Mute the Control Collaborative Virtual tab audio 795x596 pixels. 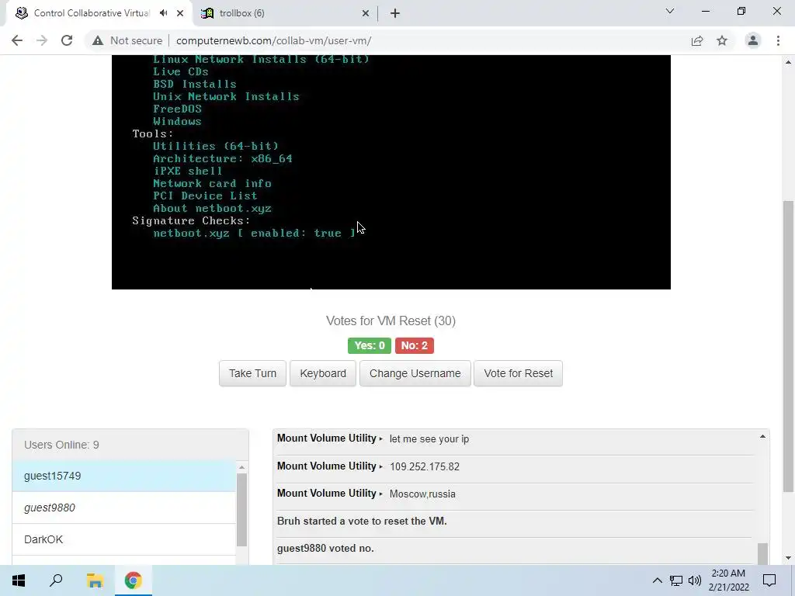click(x=163, y=13)
